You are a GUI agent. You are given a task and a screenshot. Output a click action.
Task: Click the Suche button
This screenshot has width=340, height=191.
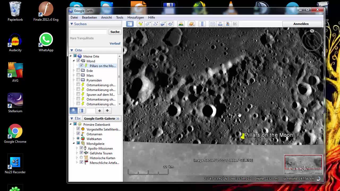[115, 32]
